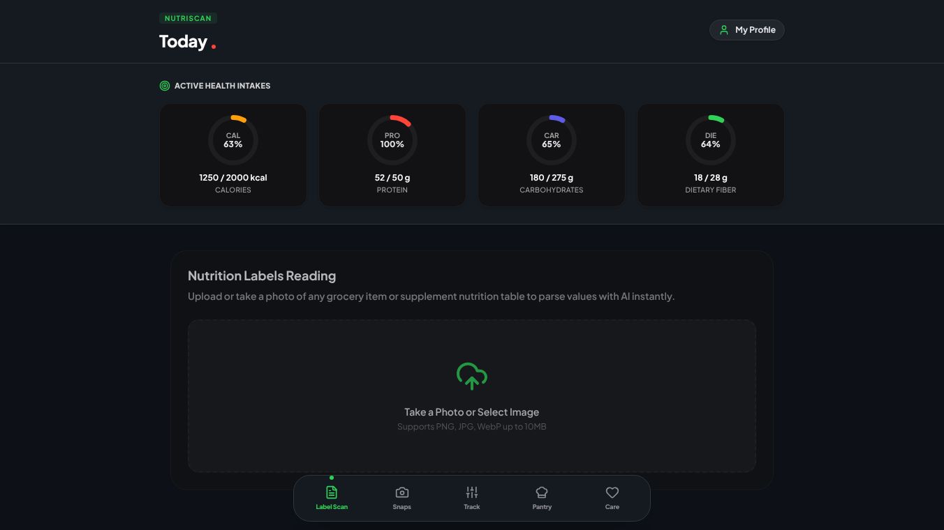
Task: Open the Protein 52 / 50 g card
Action: 392,155
